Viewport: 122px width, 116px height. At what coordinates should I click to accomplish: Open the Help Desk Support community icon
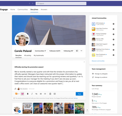coord(93,45)
